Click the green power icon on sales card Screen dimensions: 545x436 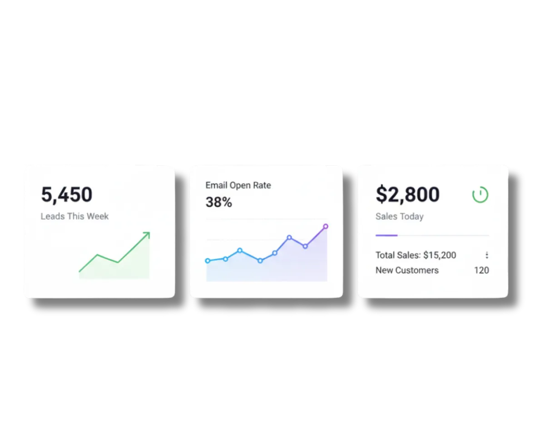480,194
